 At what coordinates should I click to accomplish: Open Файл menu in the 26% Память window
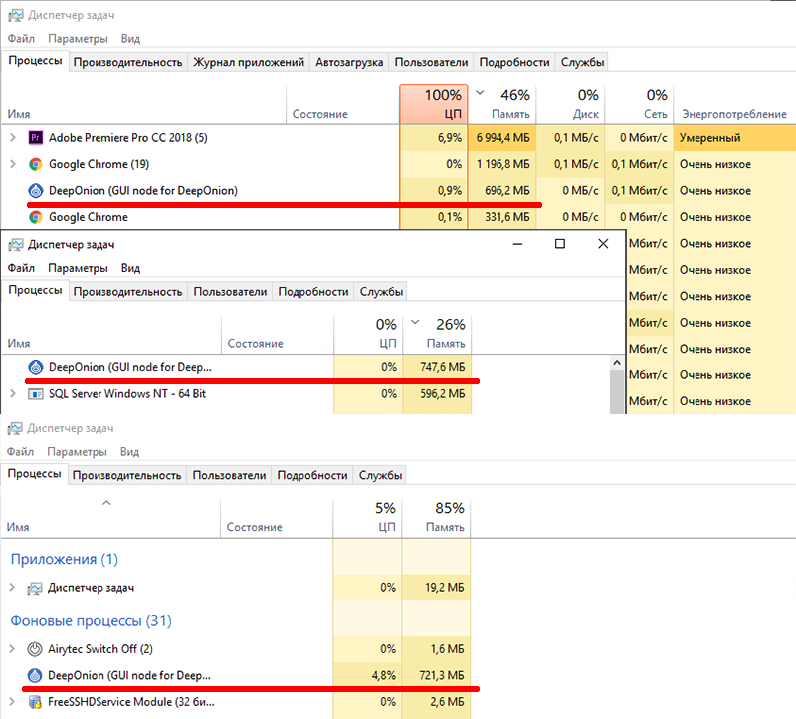(x=21, y=268)
